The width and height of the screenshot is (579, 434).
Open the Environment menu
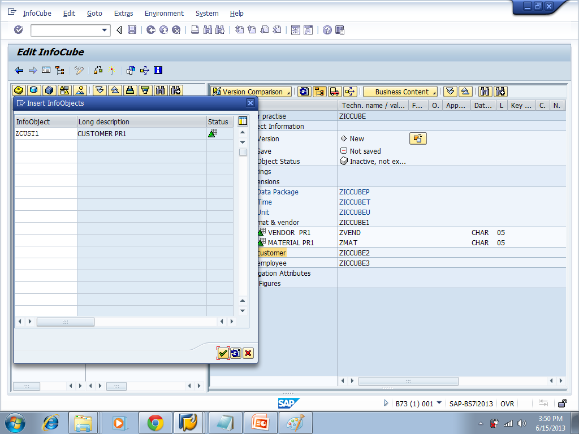click(164, 13)
